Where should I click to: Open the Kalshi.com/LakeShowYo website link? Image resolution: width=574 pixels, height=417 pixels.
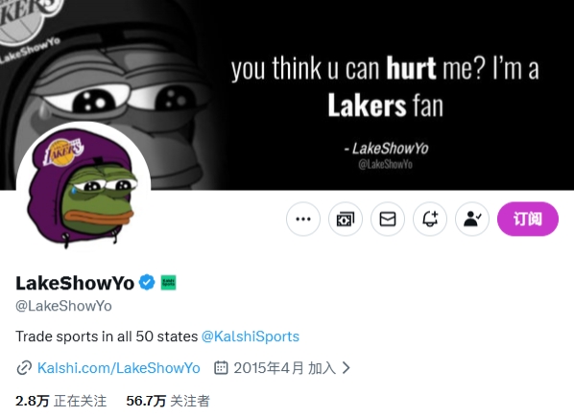click(x=119, y=368)
